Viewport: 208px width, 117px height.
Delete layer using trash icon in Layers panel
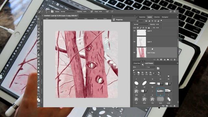[x=175, y=60]
